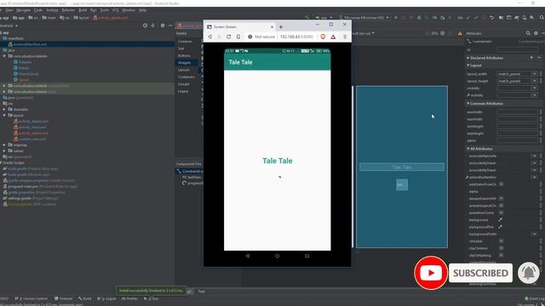Select the Splash class in project tree
The height and width of the screenshot is (306, 545).
click(24, 80)
